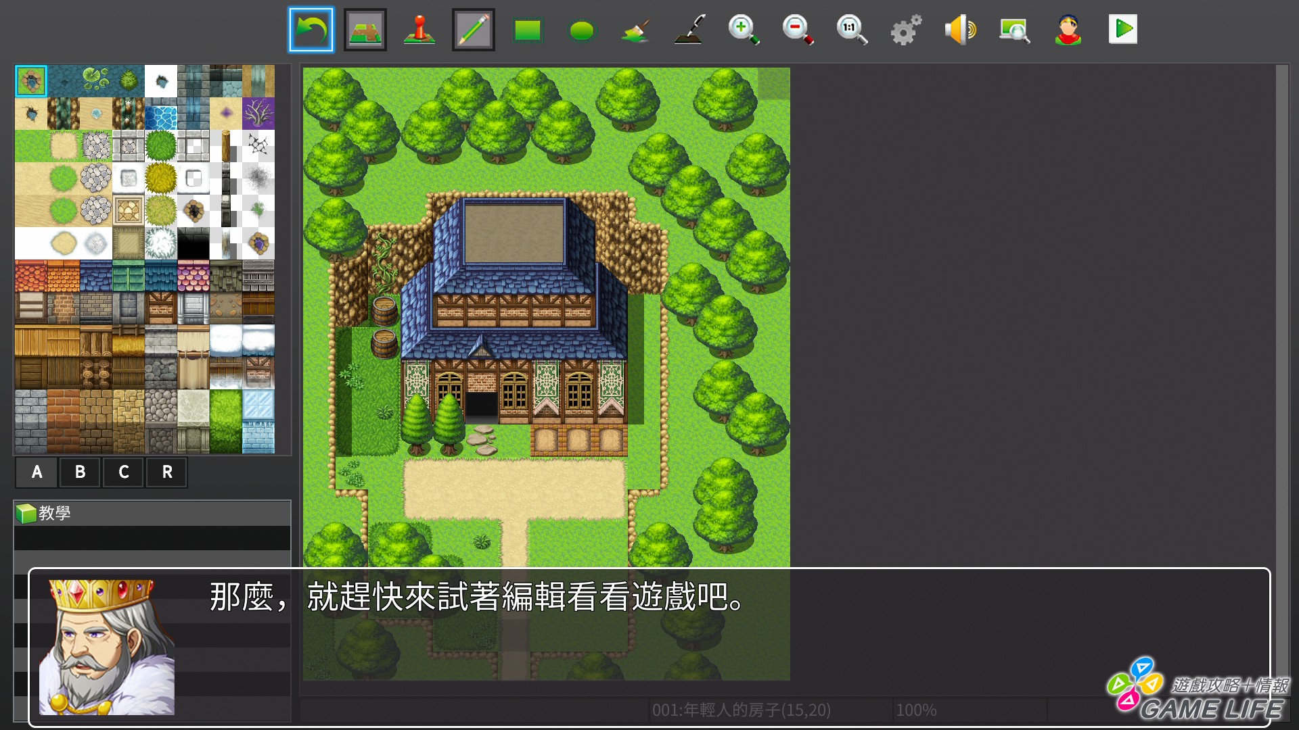Zoom in on the map
Viewport: 1299px width, 730px height.
pyautogui.click(x=744, y=30)
